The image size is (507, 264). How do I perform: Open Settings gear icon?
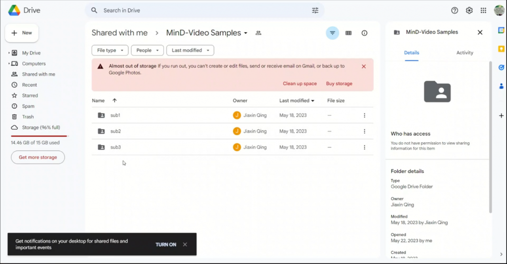pos(469,10)
